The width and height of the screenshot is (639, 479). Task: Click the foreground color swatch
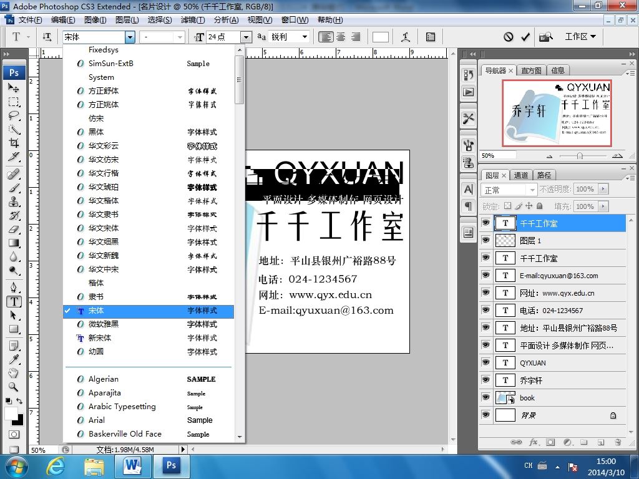coord(11,414)
